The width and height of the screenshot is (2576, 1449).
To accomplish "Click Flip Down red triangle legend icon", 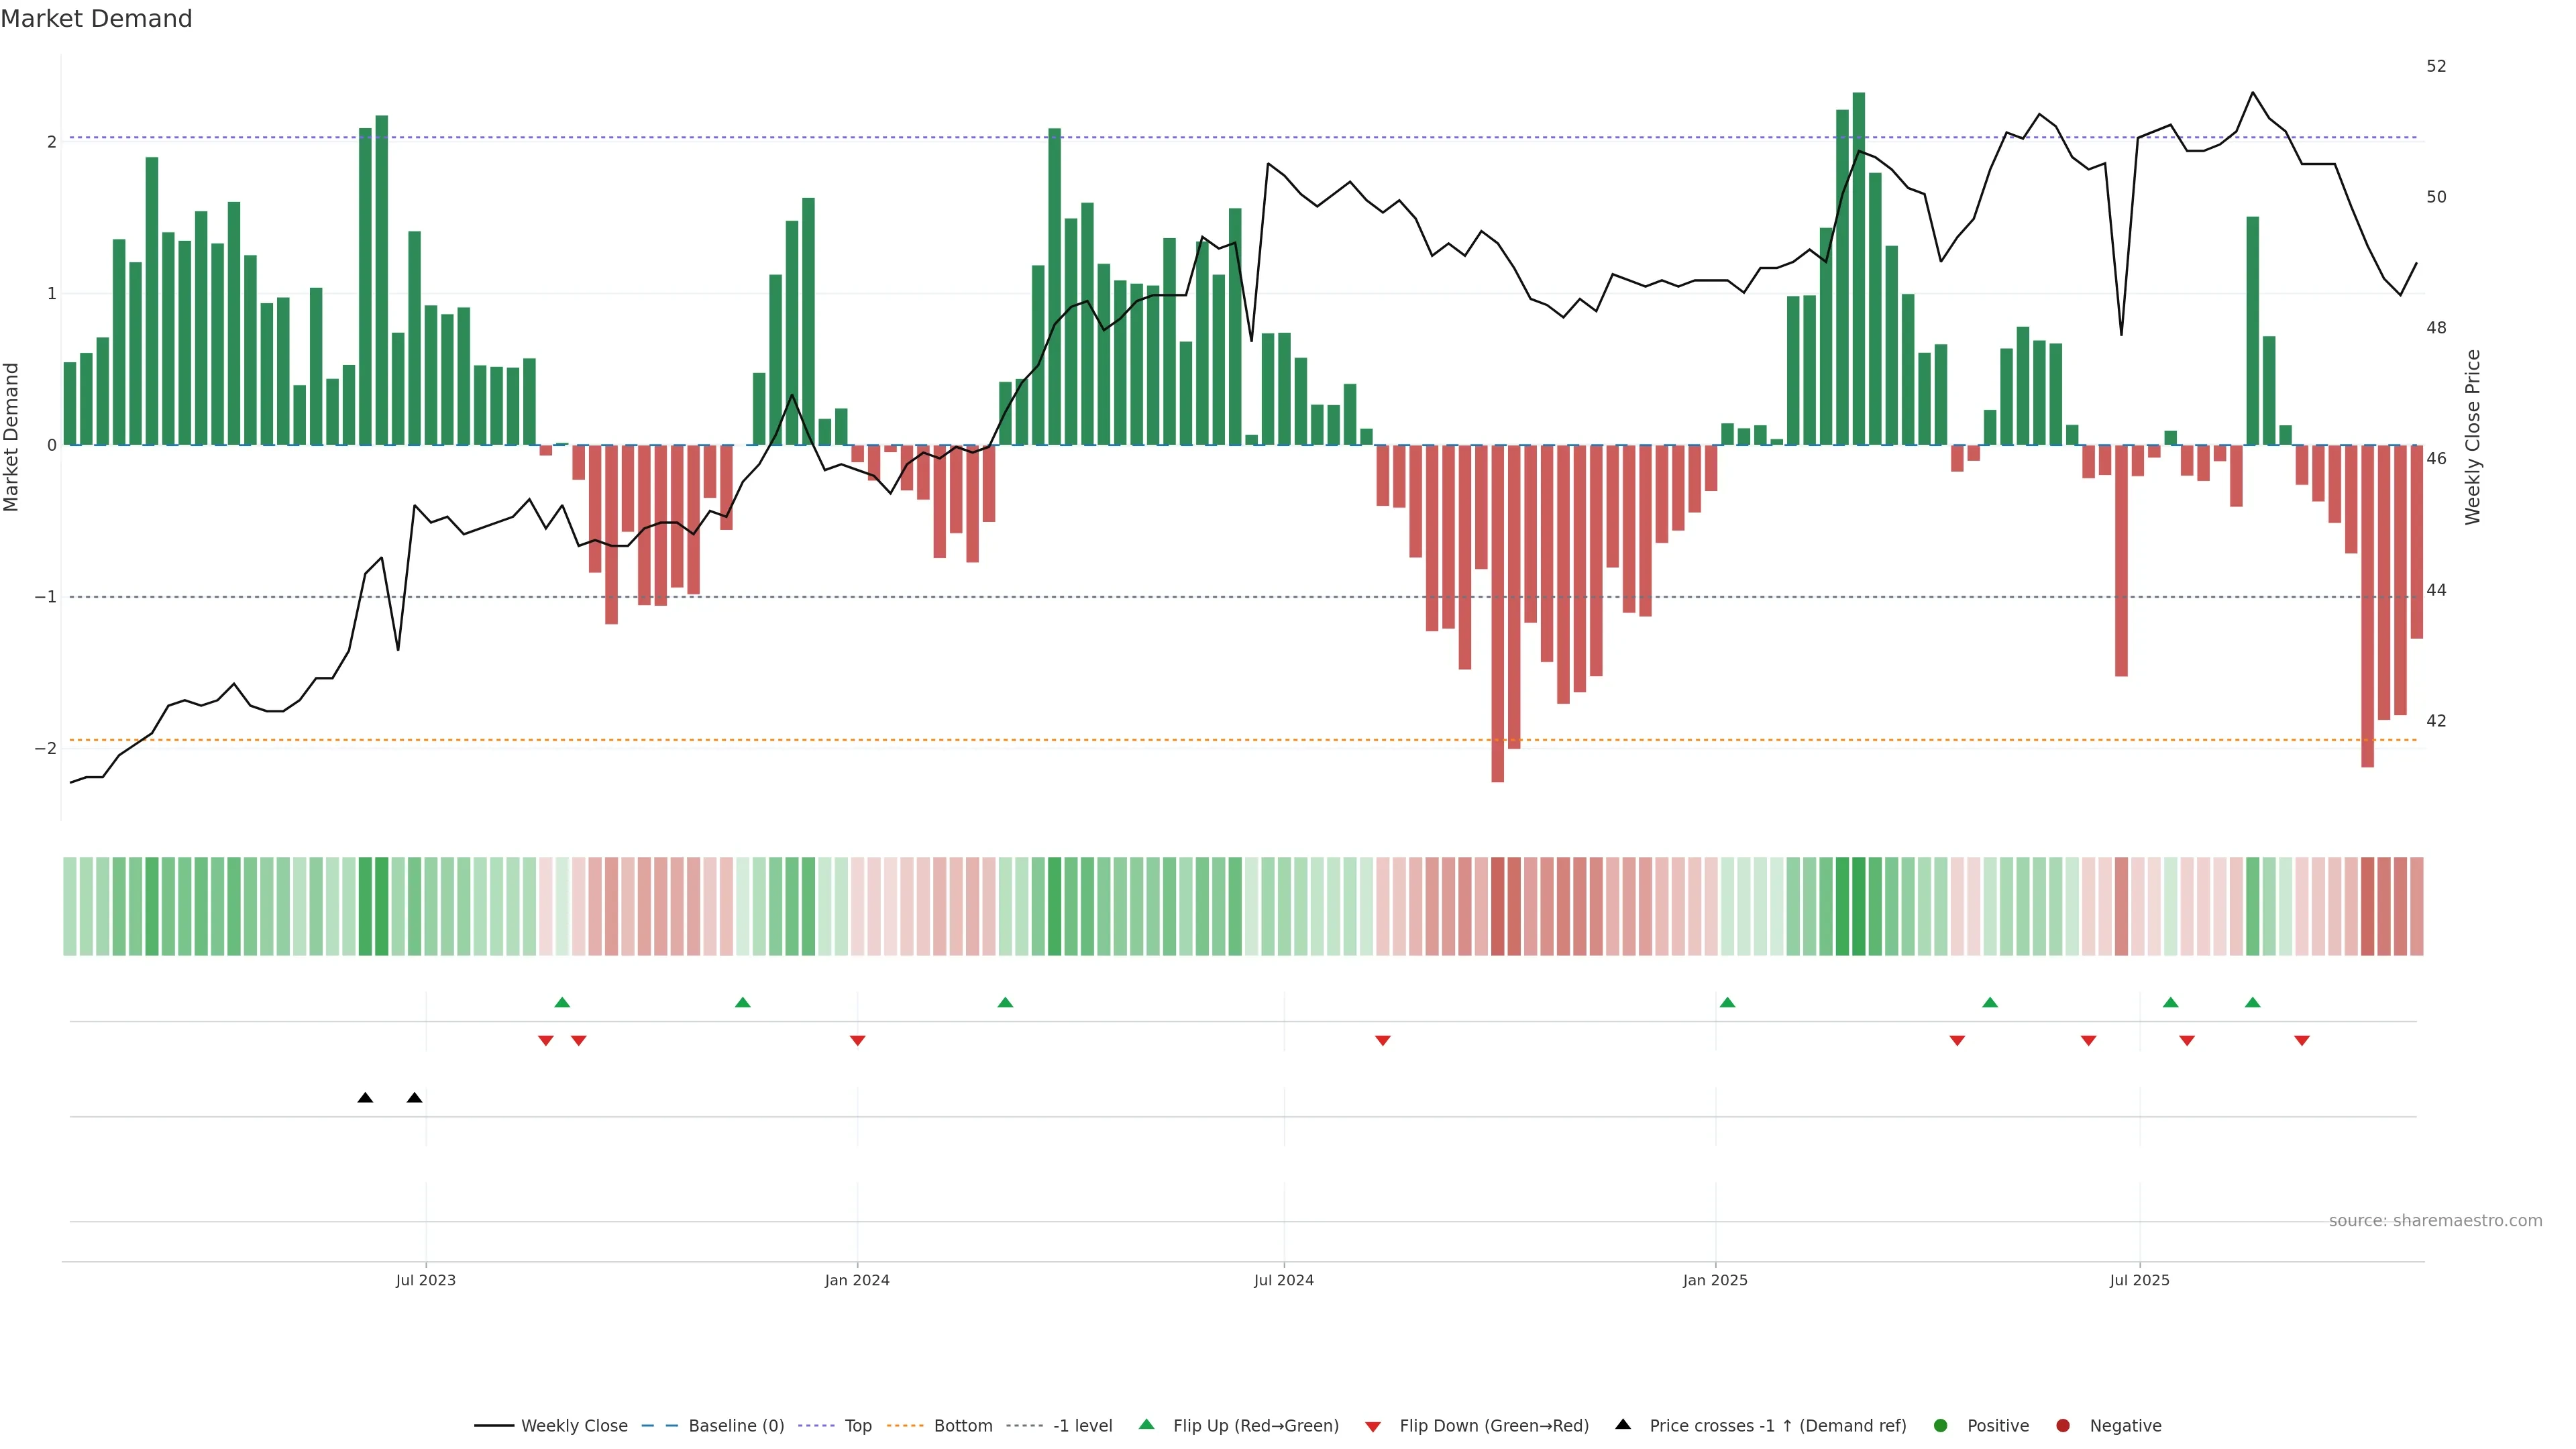I will coord(1373,1426).
